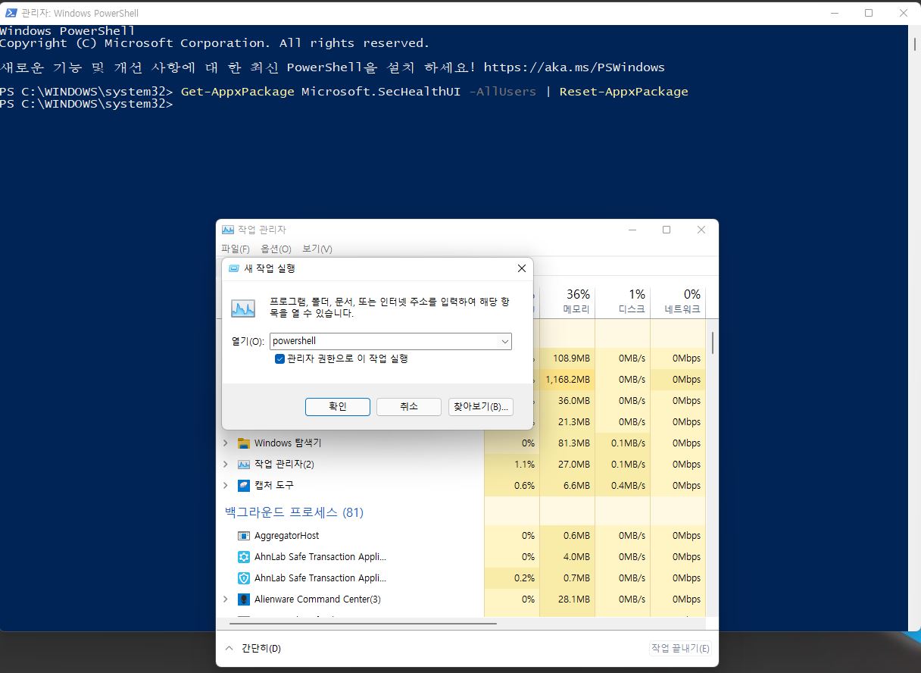Click second AhnLab Safe Transaction shield icon
Viewport: 921px width, 673px height.
(244, 578)
